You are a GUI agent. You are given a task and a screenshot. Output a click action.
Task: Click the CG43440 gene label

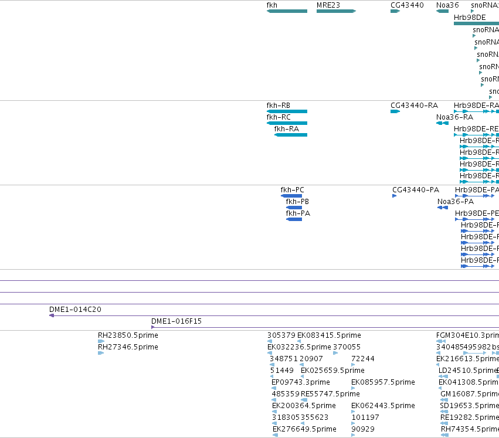(407, 5)
